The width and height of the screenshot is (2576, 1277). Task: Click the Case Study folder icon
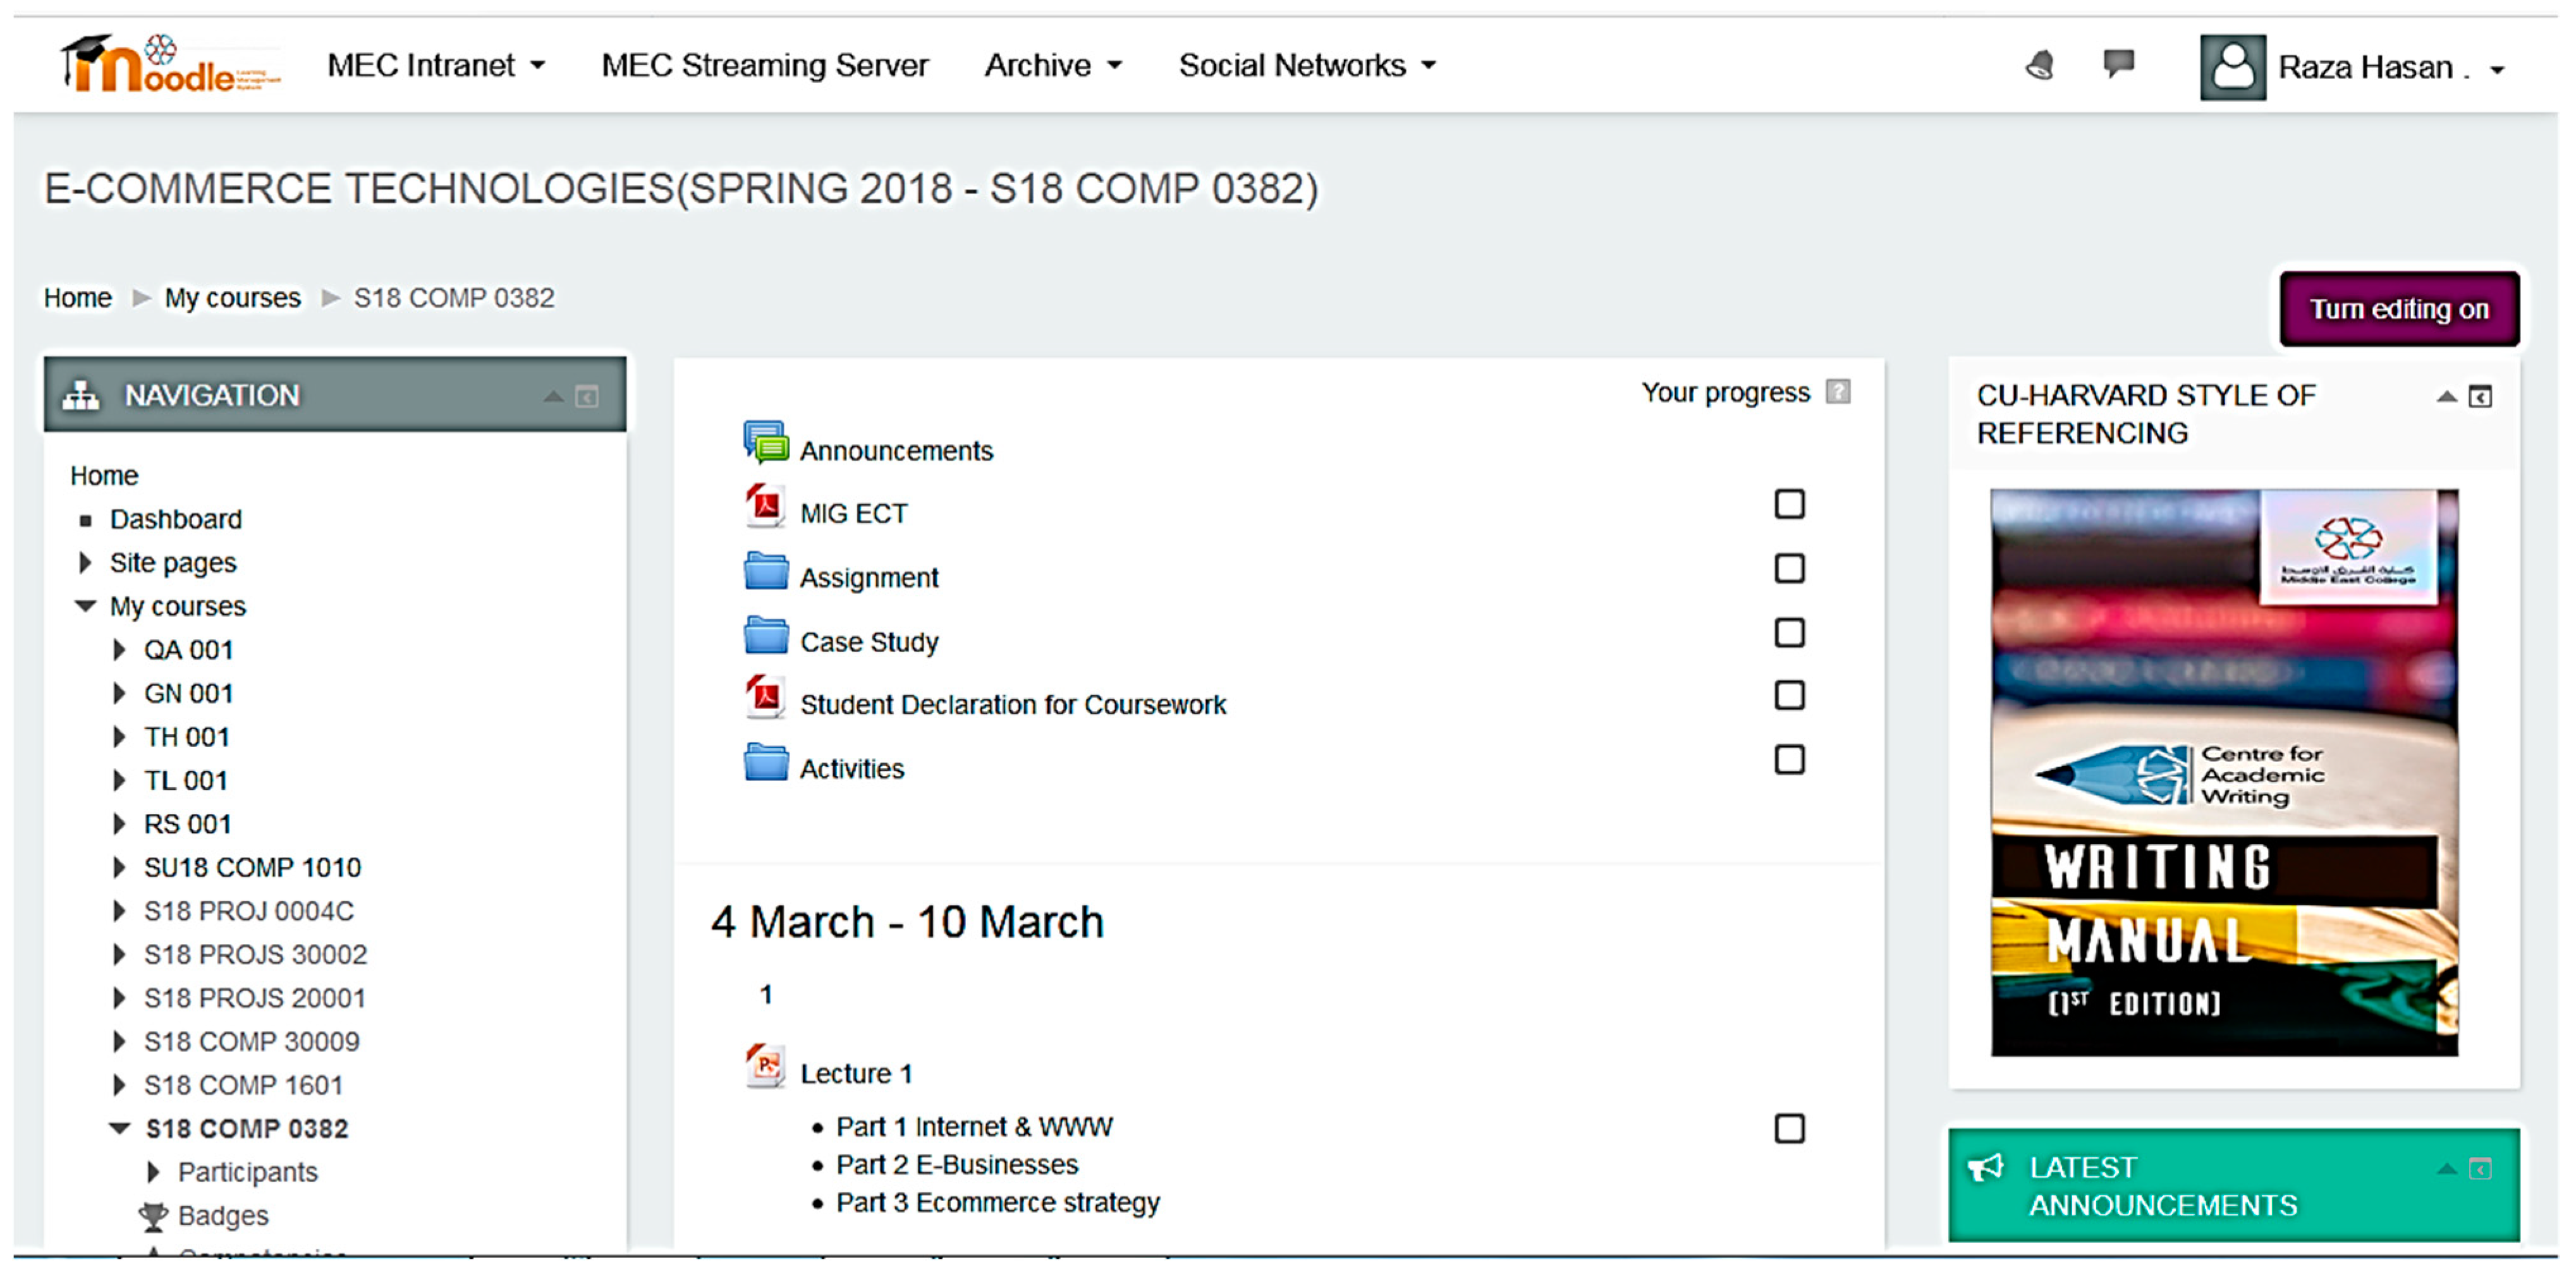(x=766, y=636)
